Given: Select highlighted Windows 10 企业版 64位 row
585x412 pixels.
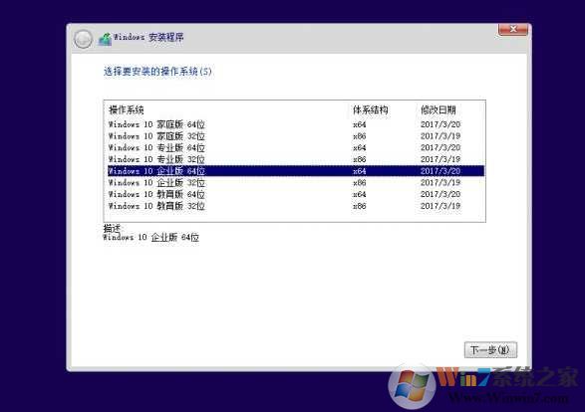Looking at the screenshot, I should [x=296, y=171].
